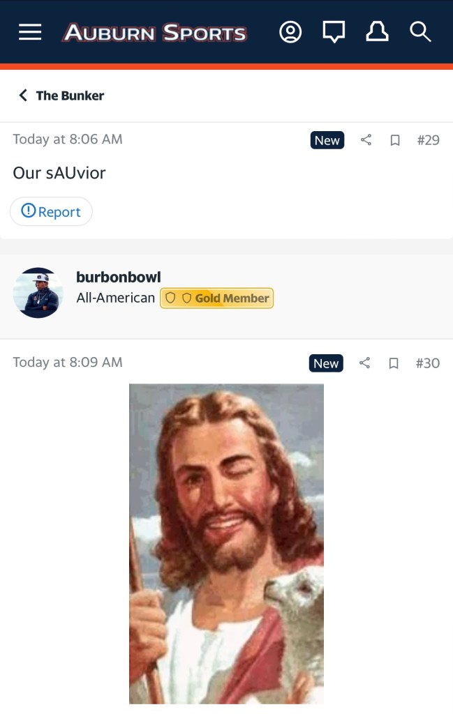Open the conversations inbox icon

point(334,32)
